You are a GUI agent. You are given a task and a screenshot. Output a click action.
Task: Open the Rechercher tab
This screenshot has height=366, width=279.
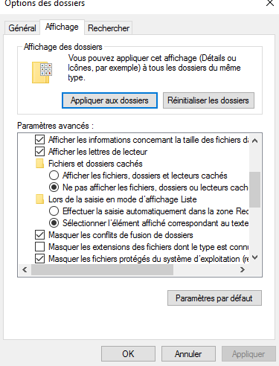click(x=109, y=28)
